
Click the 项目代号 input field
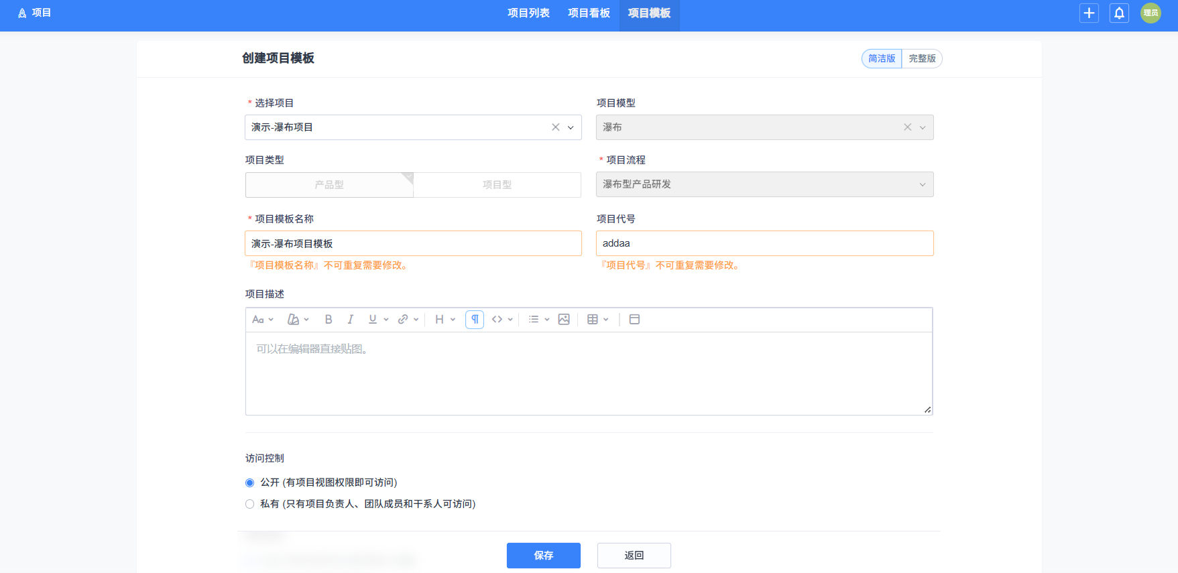[x=764, y=243]
